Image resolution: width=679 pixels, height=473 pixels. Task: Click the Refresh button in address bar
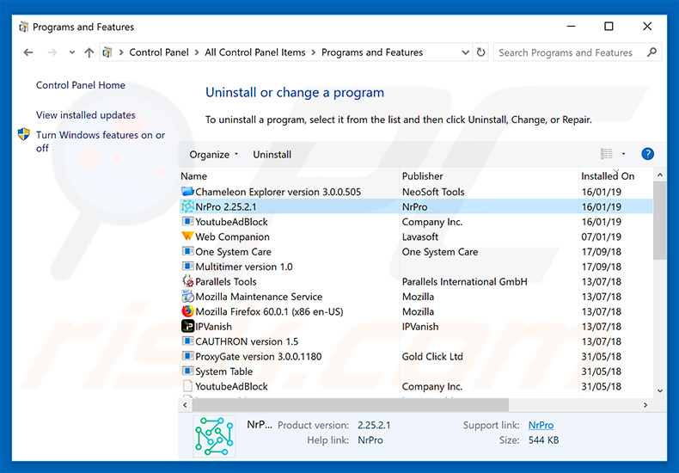pyautogui.click(x=480, y=52)
